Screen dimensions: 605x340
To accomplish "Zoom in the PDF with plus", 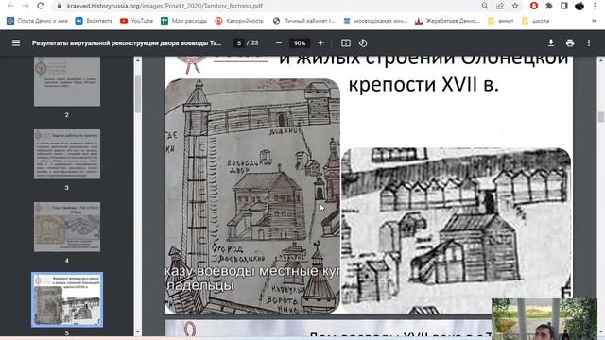I will [320, 43].
